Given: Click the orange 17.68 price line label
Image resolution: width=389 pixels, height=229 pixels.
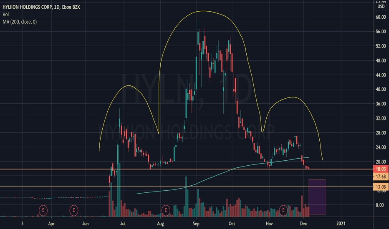Looking at the screenshot, I should [381, 177].
